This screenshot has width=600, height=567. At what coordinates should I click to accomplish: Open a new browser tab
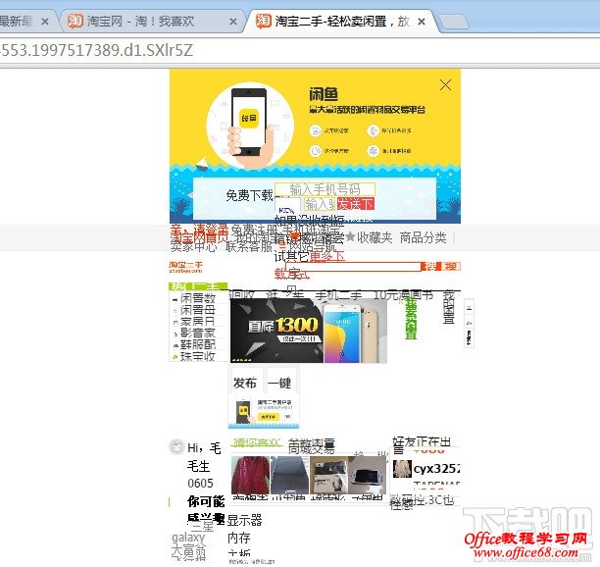coord(454,23)
